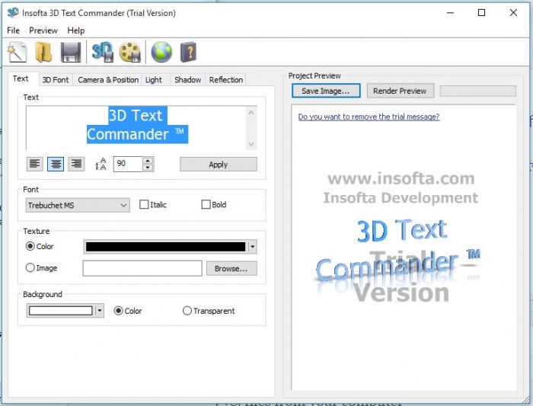The height and width of the screenshot is (406, 533).
Task: Save project using the floppy disk icon
Action: [71, 52]
